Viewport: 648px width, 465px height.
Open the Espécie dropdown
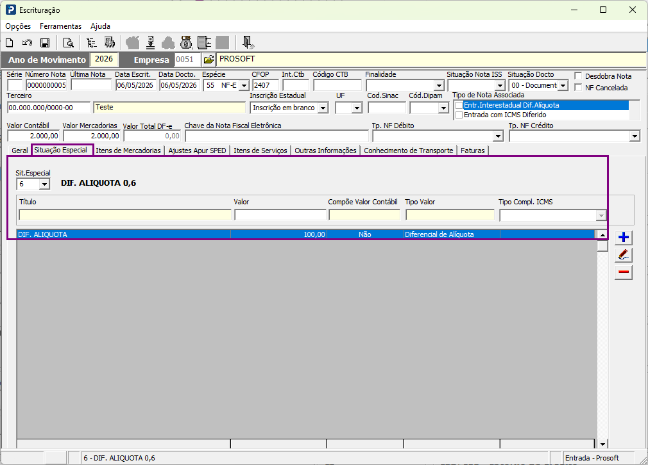(x=244, y=85)
